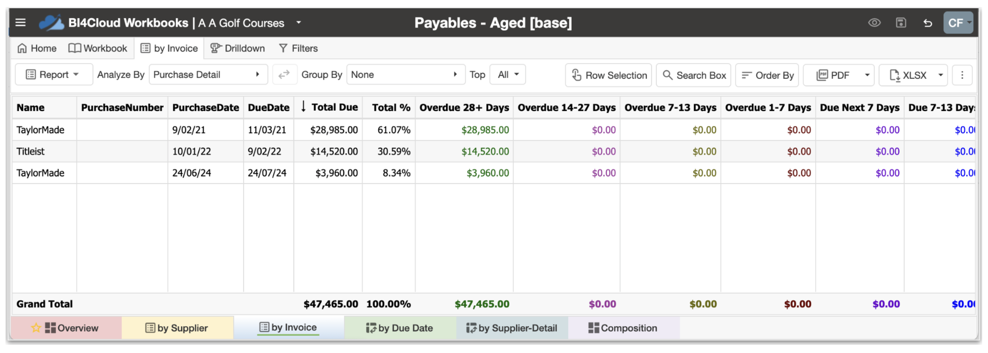This screenshot has width=988, height=353.
Task: Click the Grand Total $47,465.00 Total Due value
Action: tap(331, 304)
